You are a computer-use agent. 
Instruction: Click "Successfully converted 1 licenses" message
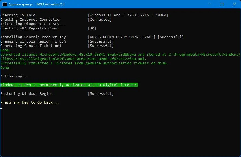point(84,63)
